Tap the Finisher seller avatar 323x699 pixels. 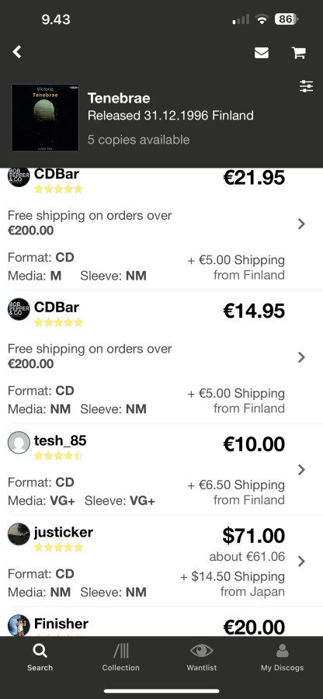pos(19,625)
